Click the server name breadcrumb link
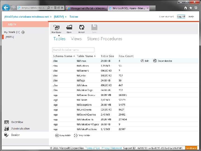 point(27,17)
